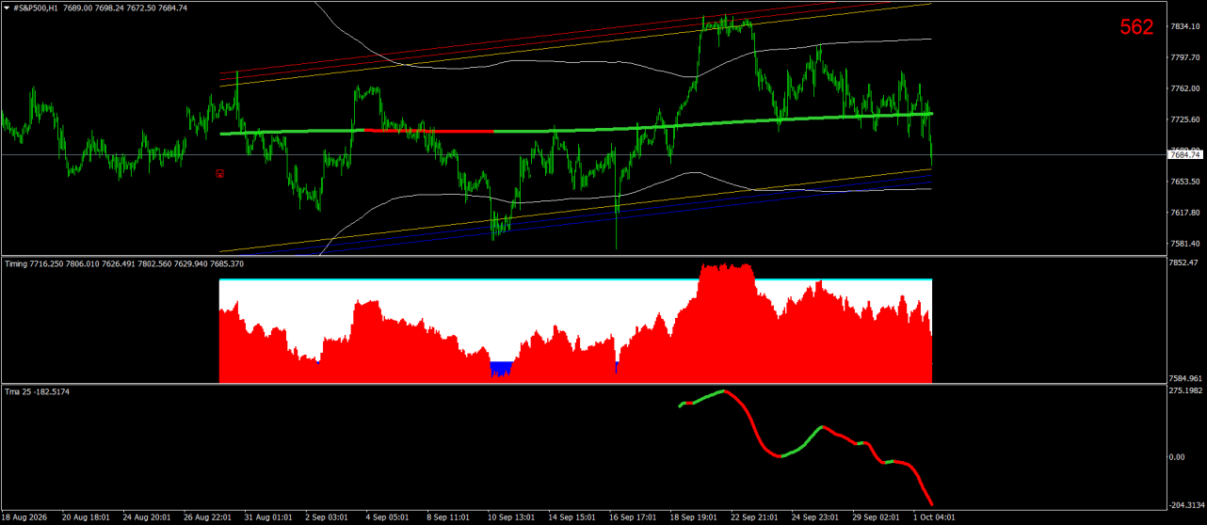This screenshot has height=525, width=1207.
Task: Click the Tma 25 -182.5174 label
Action: [37, 390]
